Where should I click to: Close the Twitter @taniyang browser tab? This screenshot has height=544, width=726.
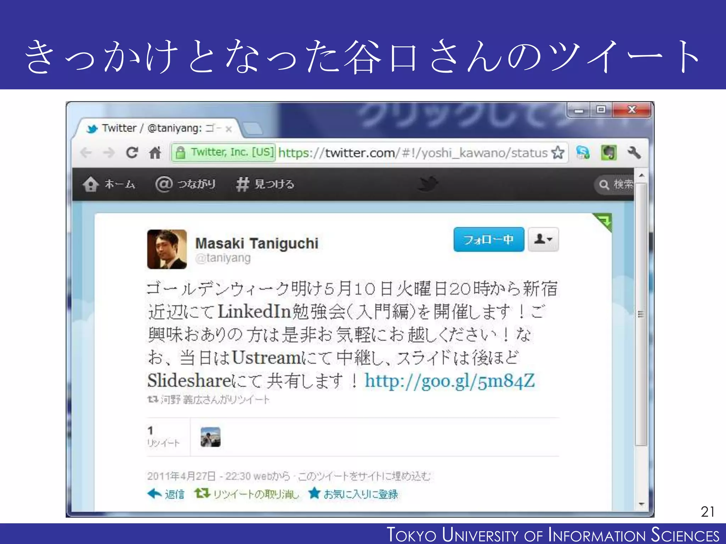click(229, 129)
